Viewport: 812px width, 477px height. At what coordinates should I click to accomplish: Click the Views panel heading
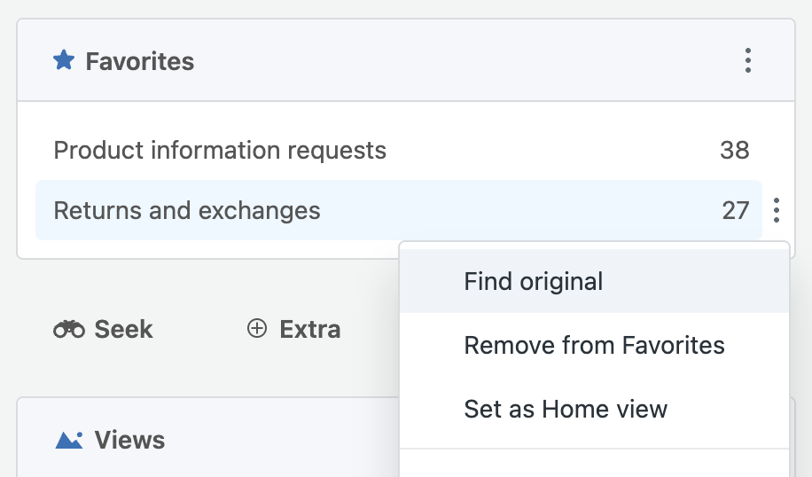coord(129,440)
